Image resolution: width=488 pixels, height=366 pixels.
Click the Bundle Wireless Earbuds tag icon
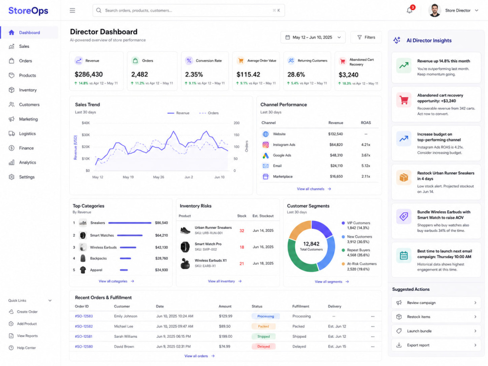[404, 217]
